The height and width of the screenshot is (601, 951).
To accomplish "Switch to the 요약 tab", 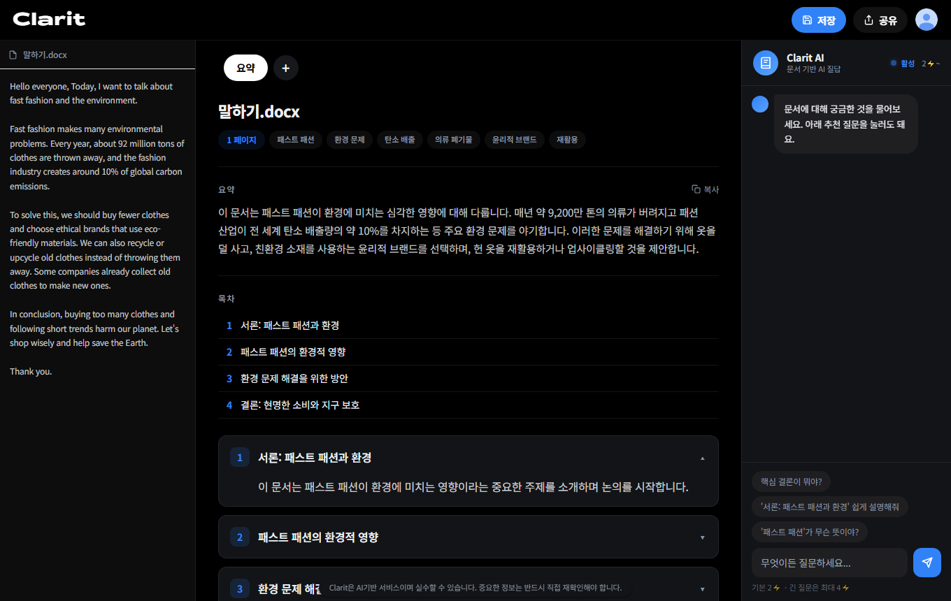I will pyautogui.click(x=245, y=68).
